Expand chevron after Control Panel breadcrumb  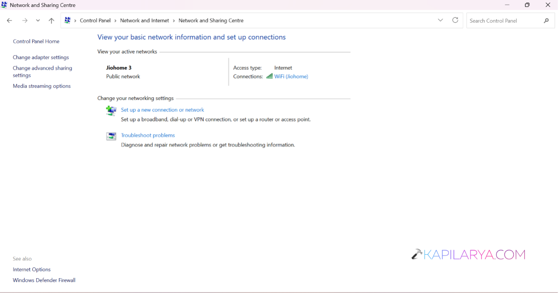tap(115, 20)
